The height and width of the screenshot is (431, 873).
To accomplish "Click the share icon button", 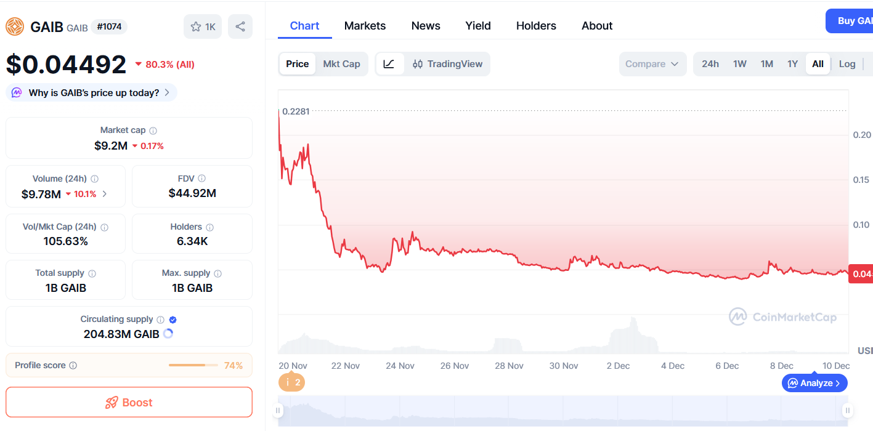I will click(240, 26).
